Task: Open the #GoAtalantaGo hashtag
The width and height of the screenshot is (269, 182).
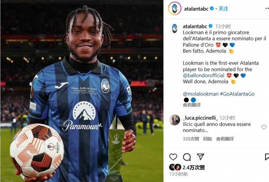Action: (237, 94)
